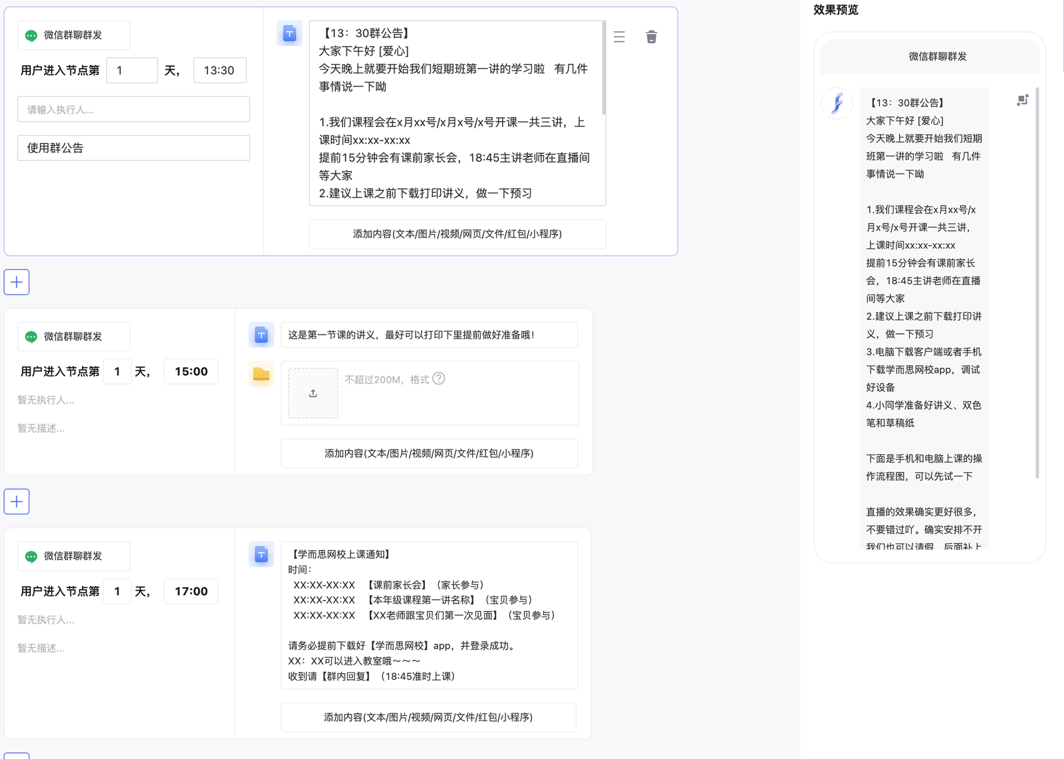Screen dimensions: 1064x759
Task: Click the yellow file attachment icon in the 15:00 block
Action: tap(261, 375)
